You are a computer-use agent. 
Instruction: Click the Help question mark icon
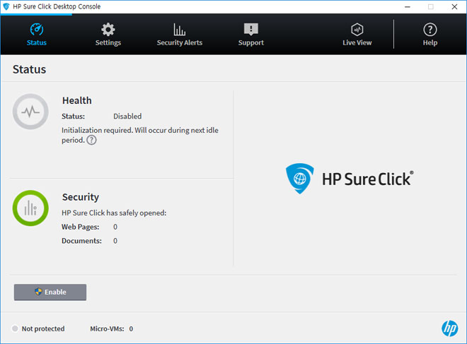(429, 30)
